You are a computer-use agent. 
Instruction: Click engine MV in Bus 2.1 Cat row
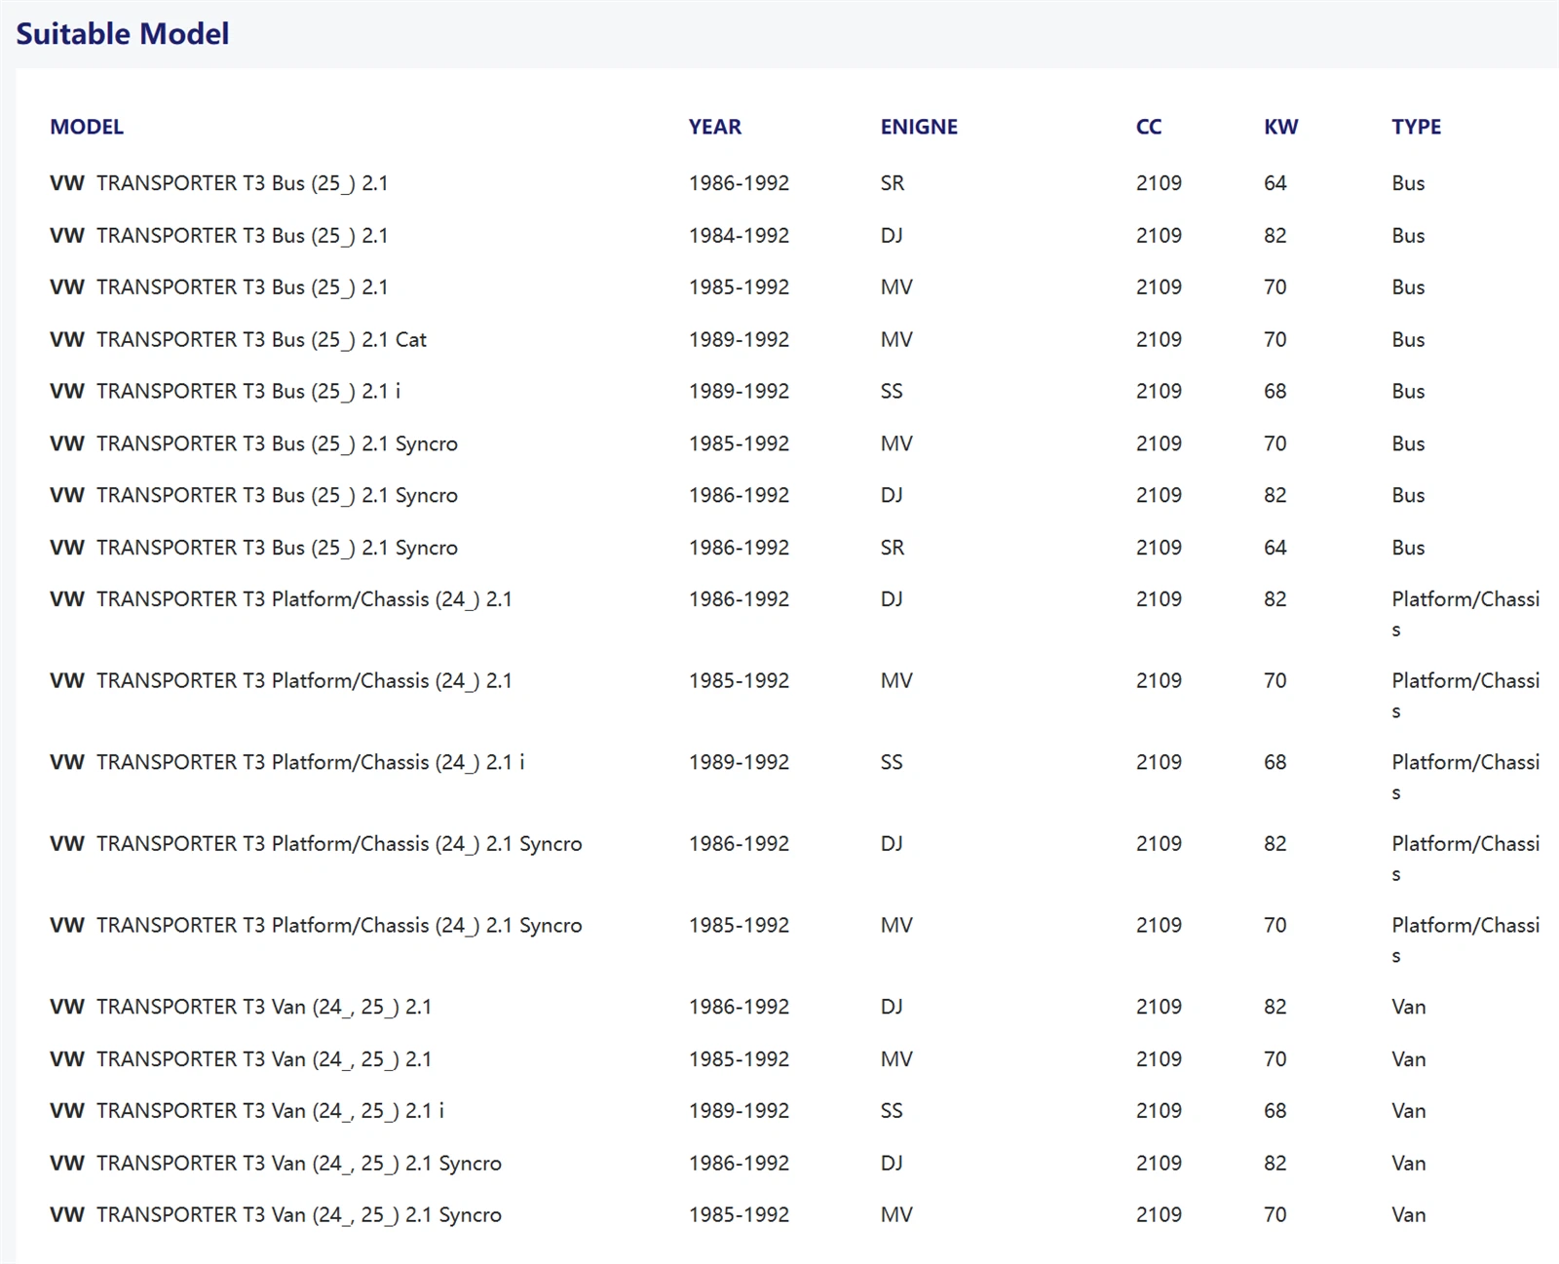click(896, 340)
